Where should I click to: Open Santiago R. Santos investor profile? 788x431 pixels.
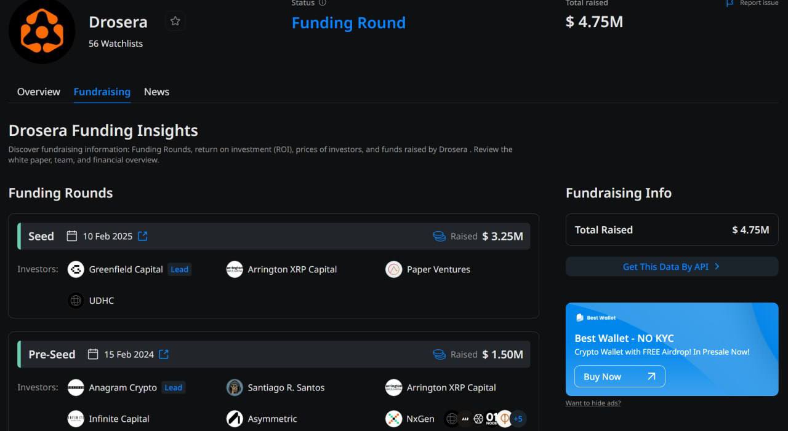pos(286,387)
